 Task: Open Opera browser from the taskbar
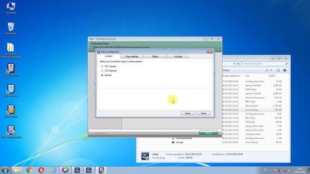point(41,170)
